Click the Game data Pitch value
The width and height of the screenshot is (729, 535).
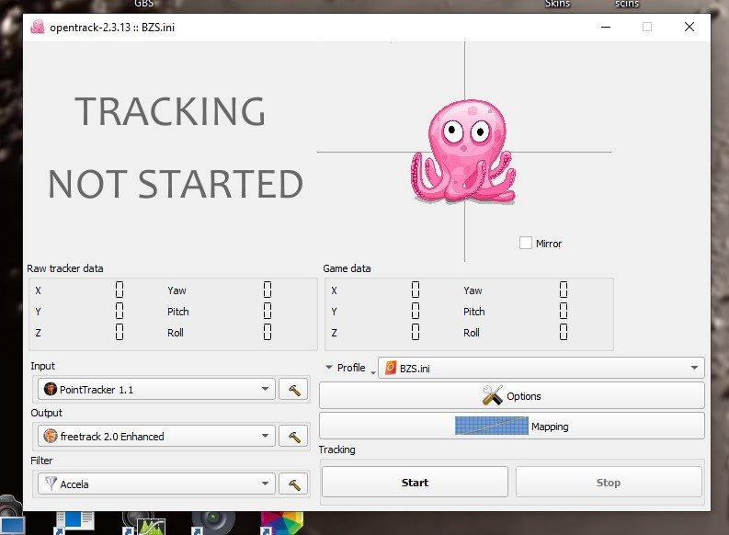click(564, 311)
